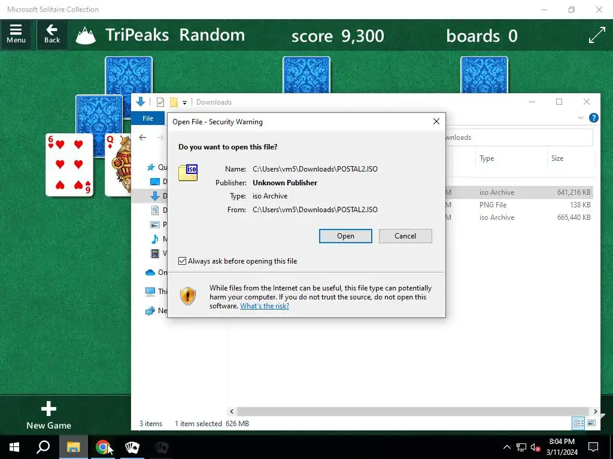Click Explorer back navigation arrow
The width and height of the screenshot is (613, 459).
coord(142,137)
